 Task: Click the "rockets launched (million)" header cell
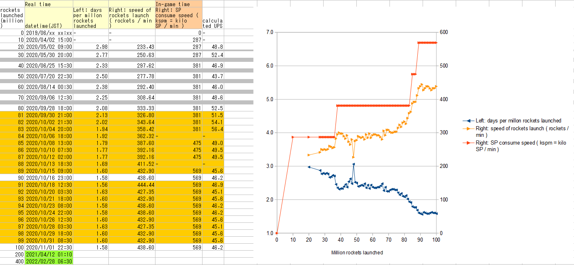coord(12,18)
